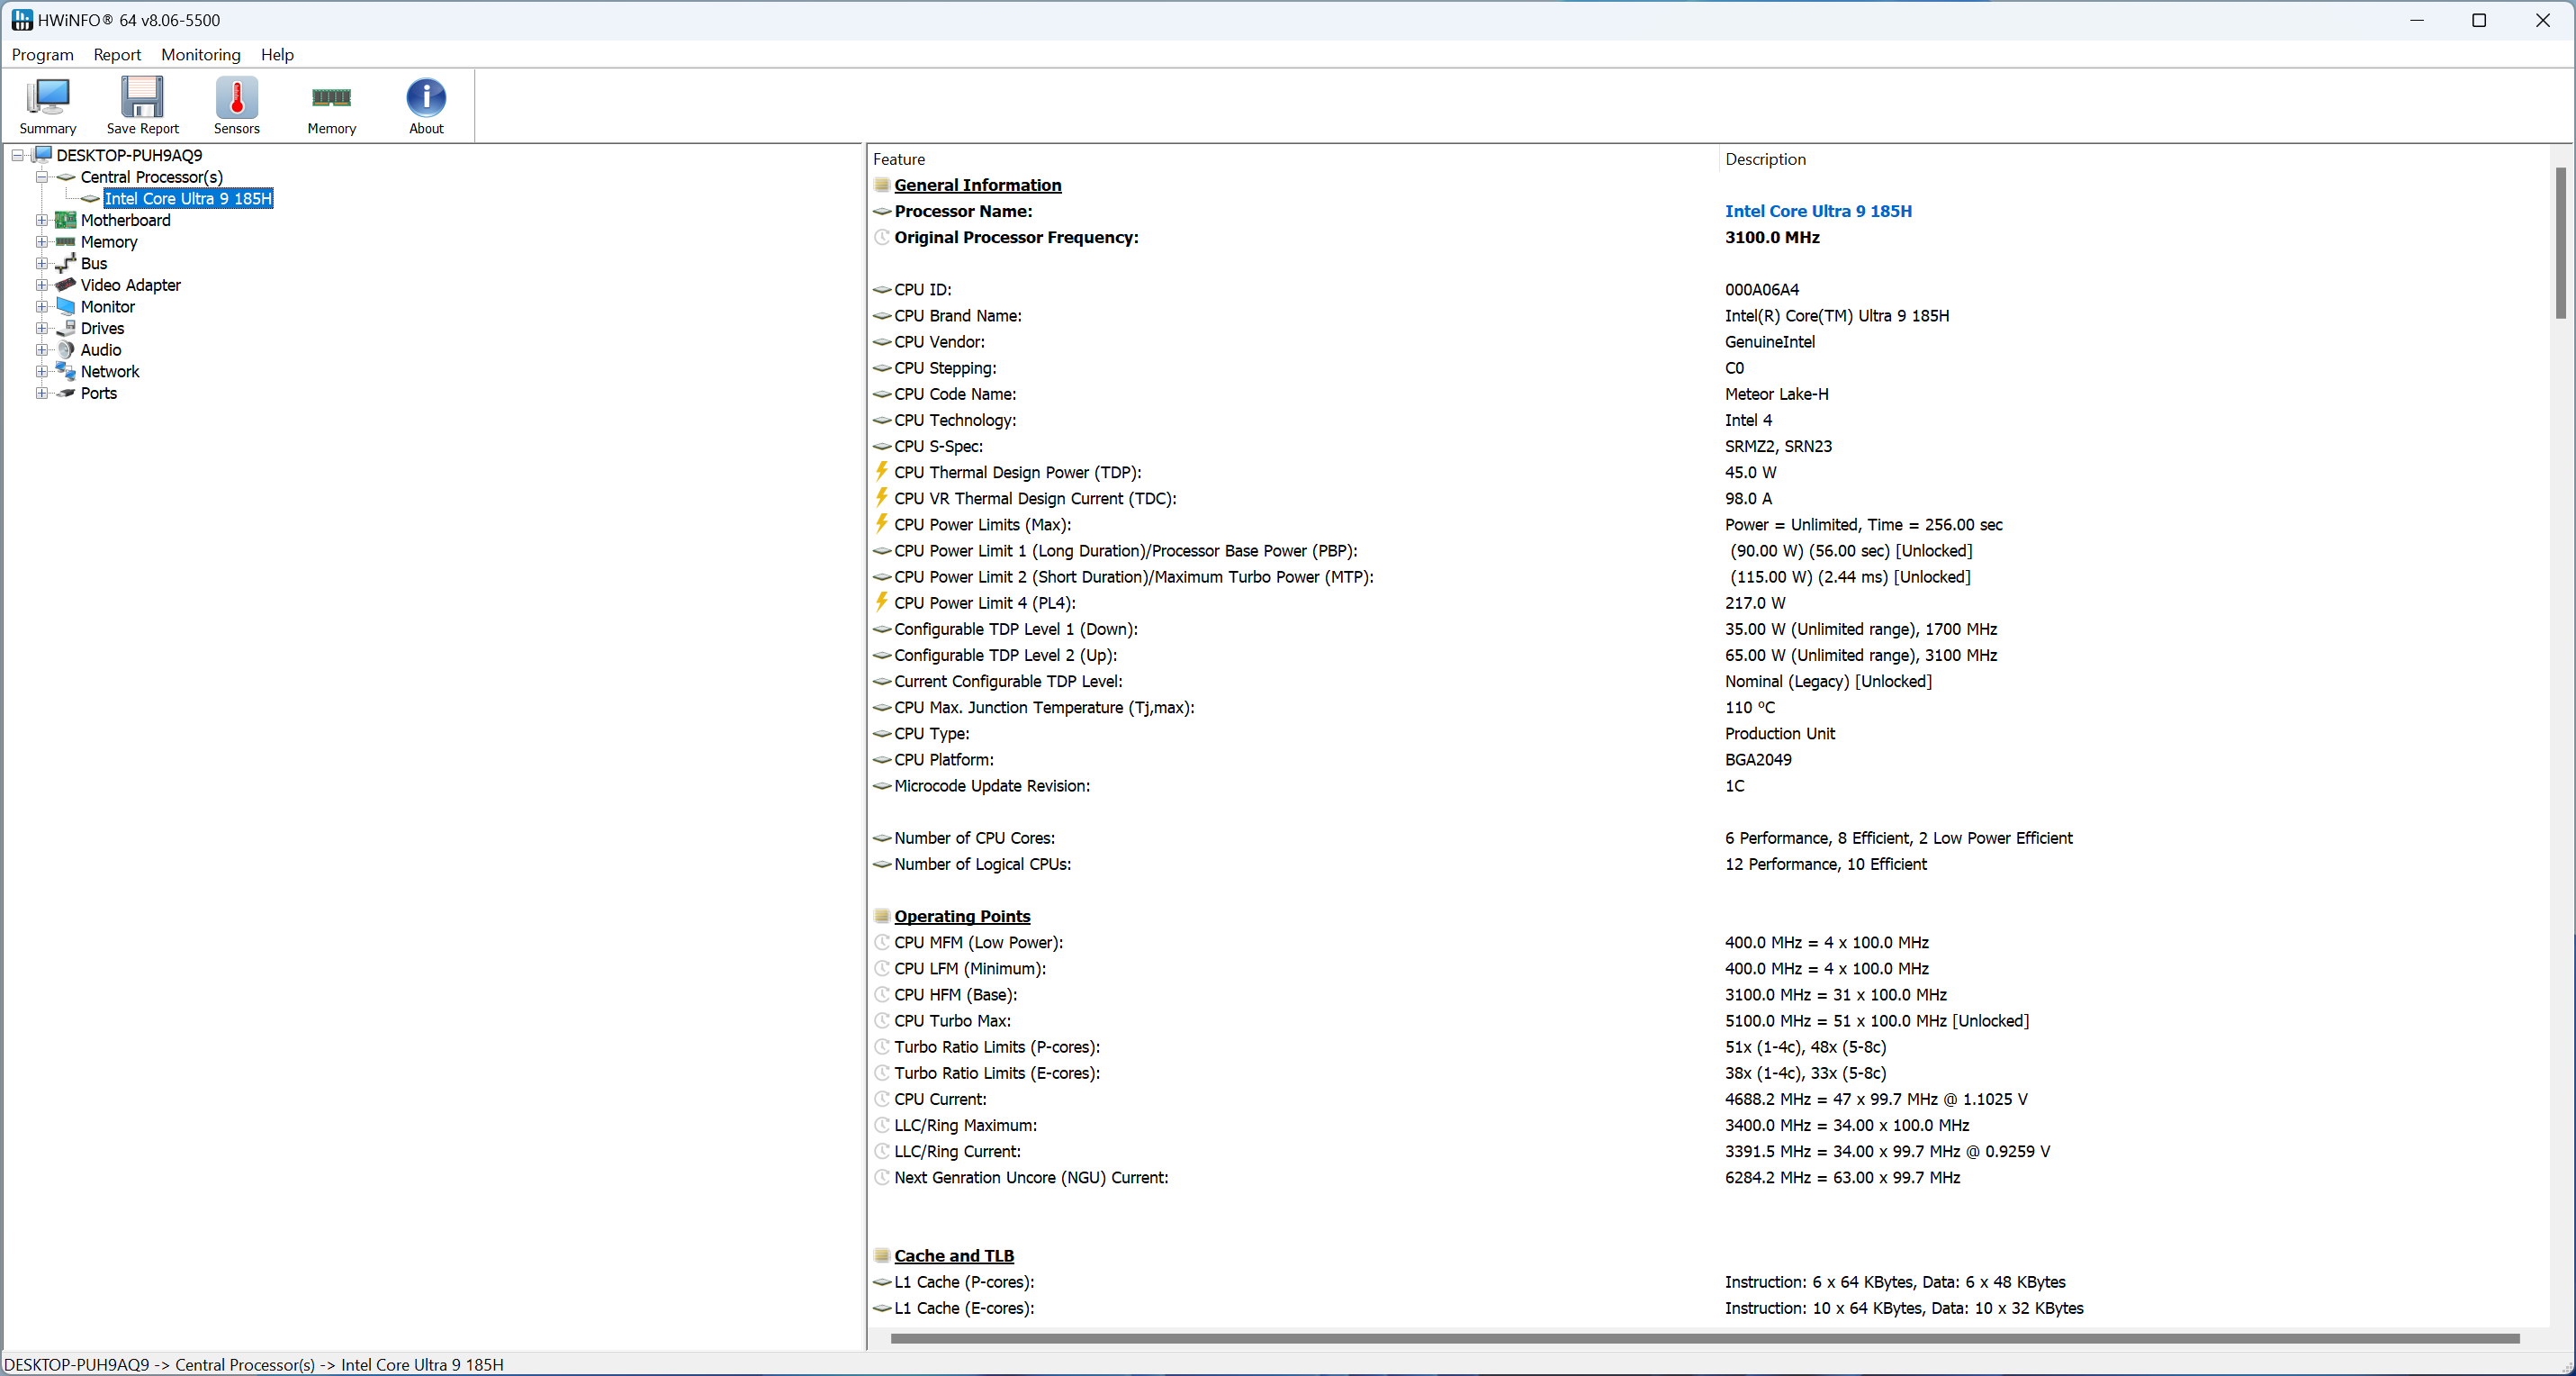Click the Drives icon in the tree

(66, 328)
